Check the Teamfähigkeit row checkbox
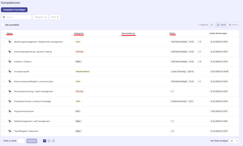The image size is (243, 146). 4,131
